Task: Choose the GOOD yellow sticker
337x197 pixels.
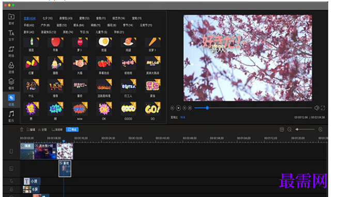Action: [x=128, y=109]
